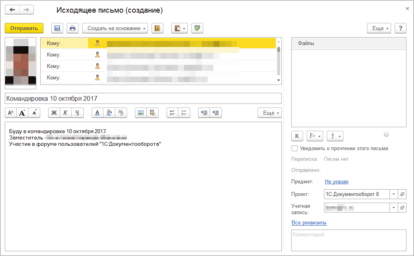Open the Учетная запись item icon

point(402,208)
